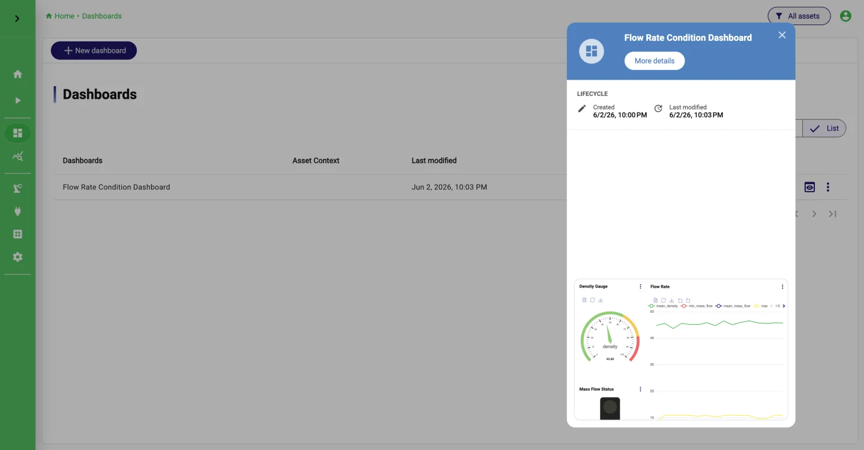Advance the Flow Rate legend to next page
Image resolution: width=864 pixels, height=450 pixels.
click(784, 306)
